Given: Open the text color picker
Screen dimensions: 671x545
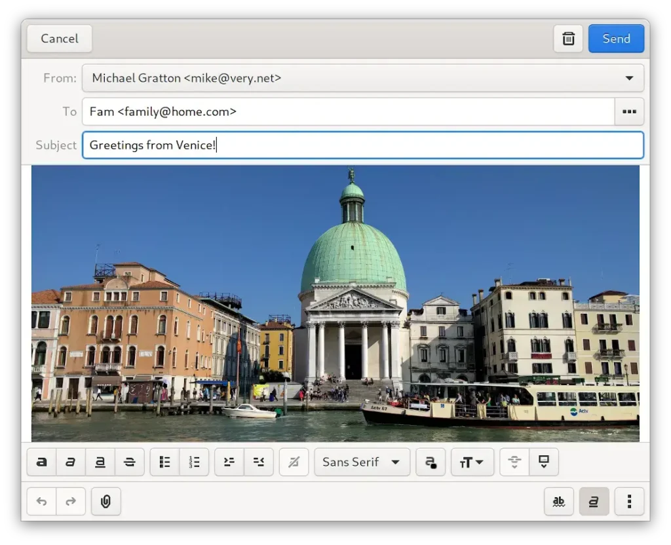Looking at the screenshot, I should coord(431,462).
